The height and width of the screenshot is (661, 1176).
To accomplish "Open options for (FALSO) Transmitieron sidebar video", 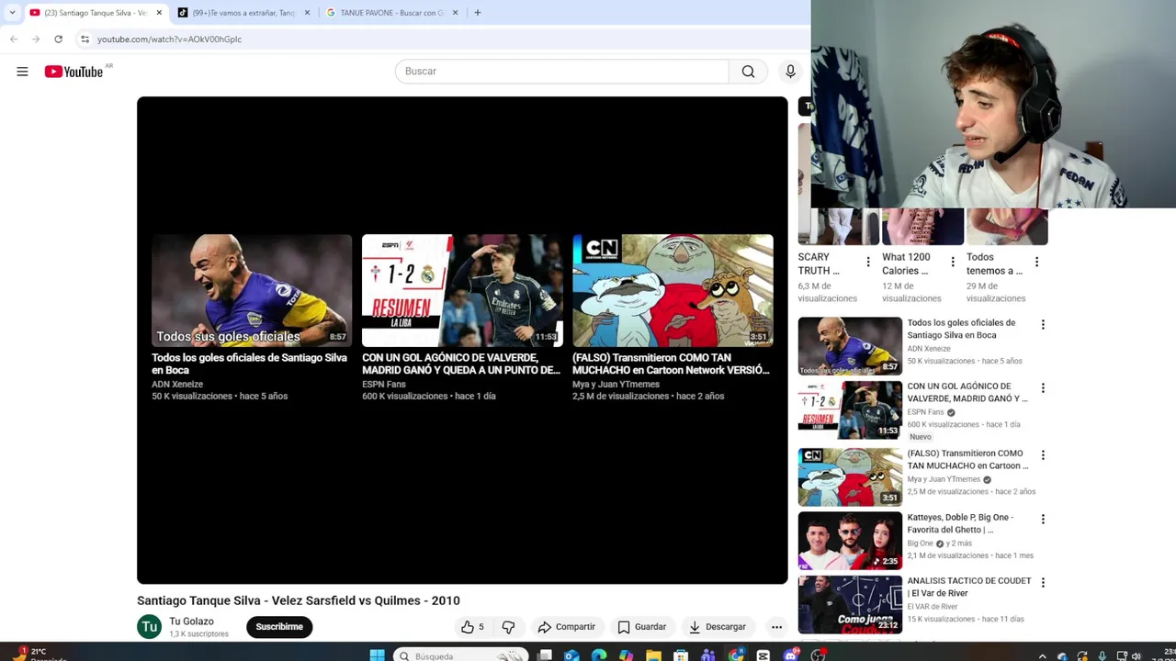I will (x=1043, y=455).
